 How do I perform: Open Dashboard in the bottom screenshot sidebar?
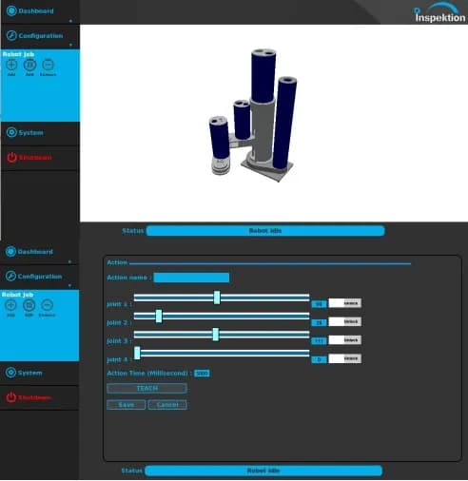(29, 252)
